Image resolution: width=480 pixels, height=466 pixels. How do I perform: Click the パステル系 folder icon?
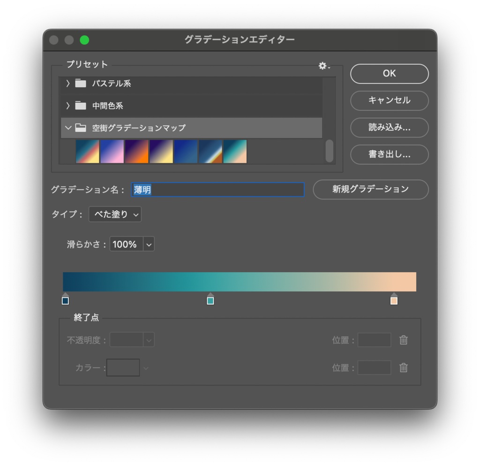(x=81, y=84)
